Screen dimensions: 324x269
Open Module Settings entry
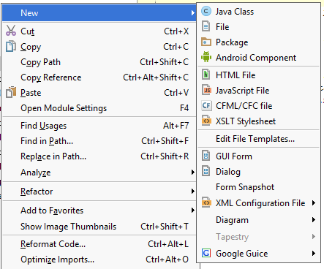tap(99, 108)
